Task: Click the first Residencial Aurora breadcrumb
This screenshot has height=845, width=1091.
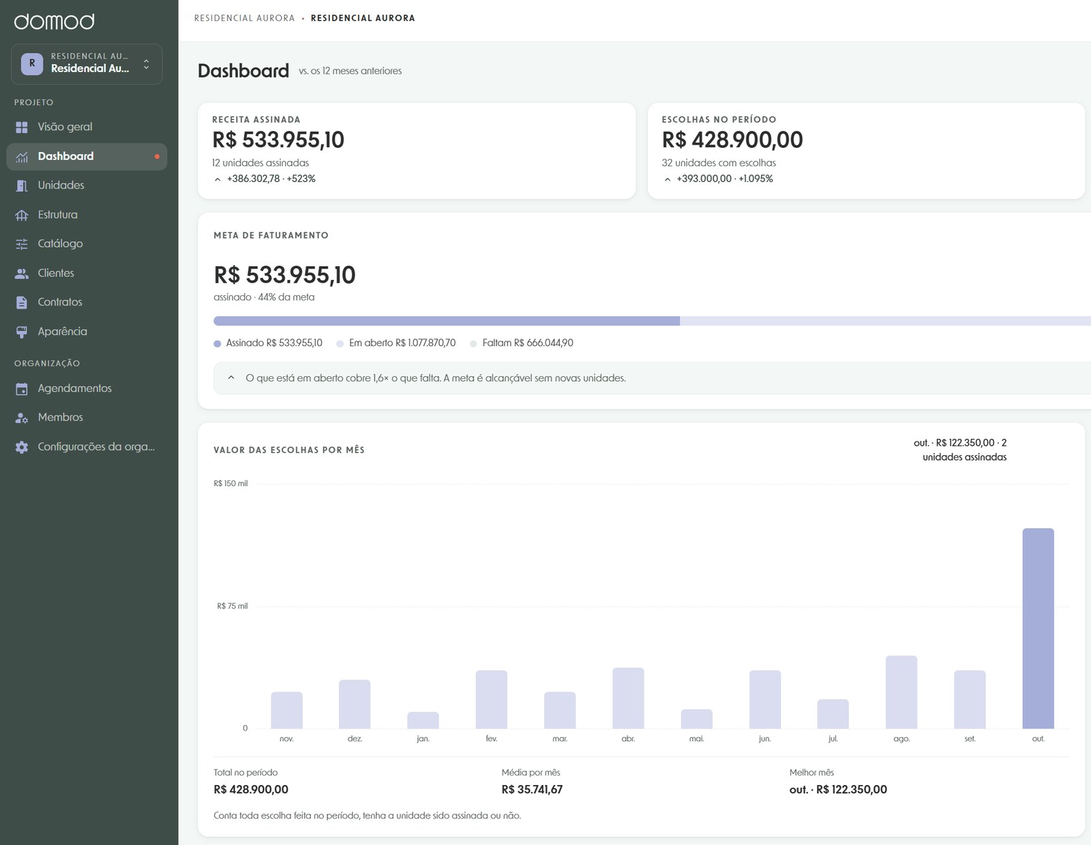Action: tap(244, 18)
